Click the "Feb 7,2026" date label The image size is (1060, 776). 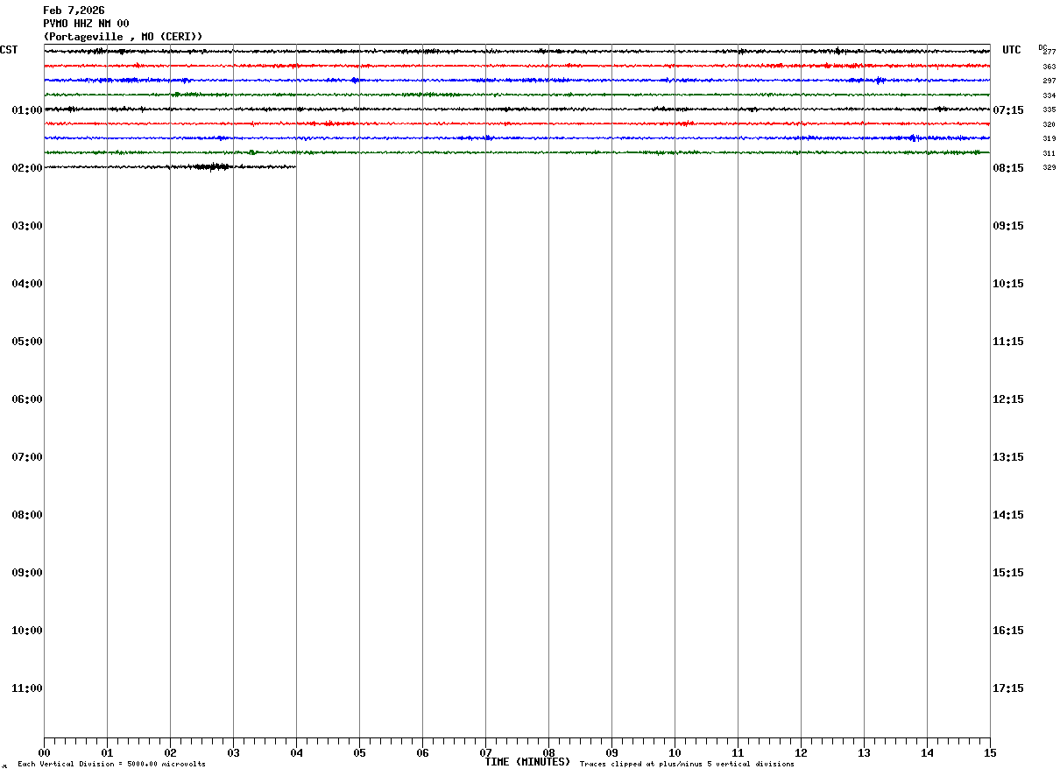[x=74, y=11]
